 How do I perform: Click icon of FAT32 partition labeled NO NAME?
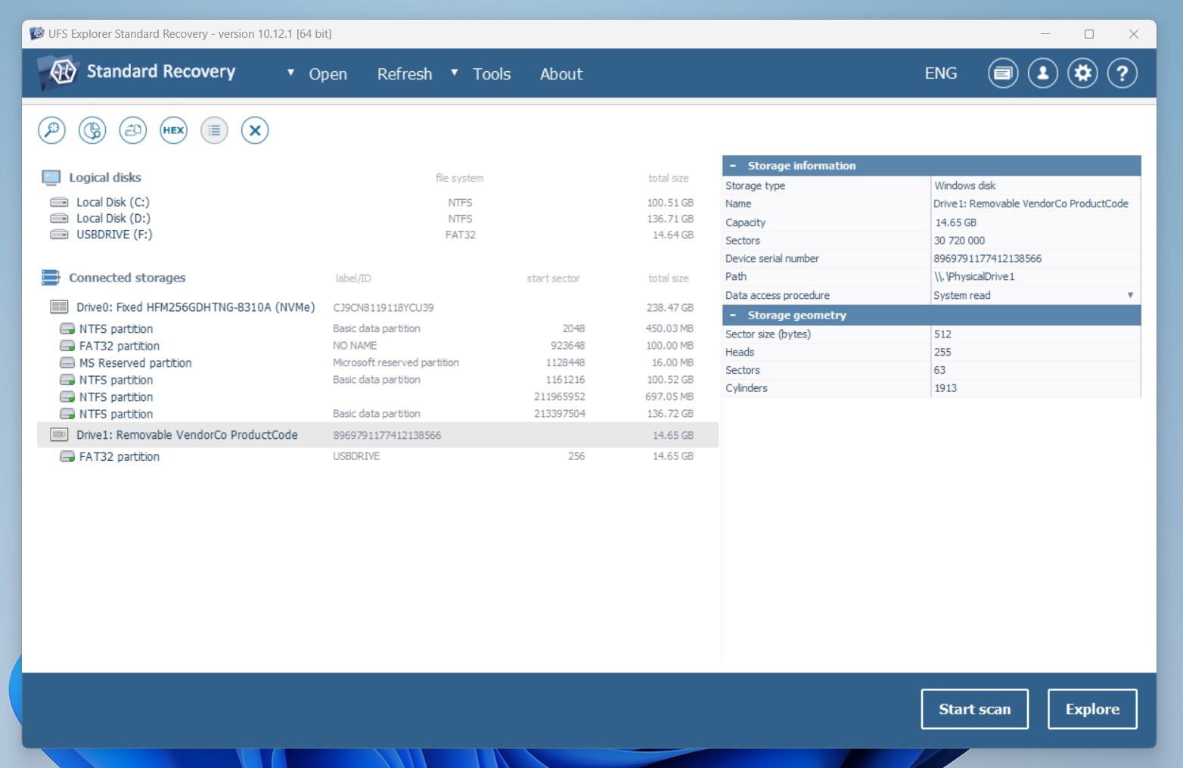pos(67,346)
